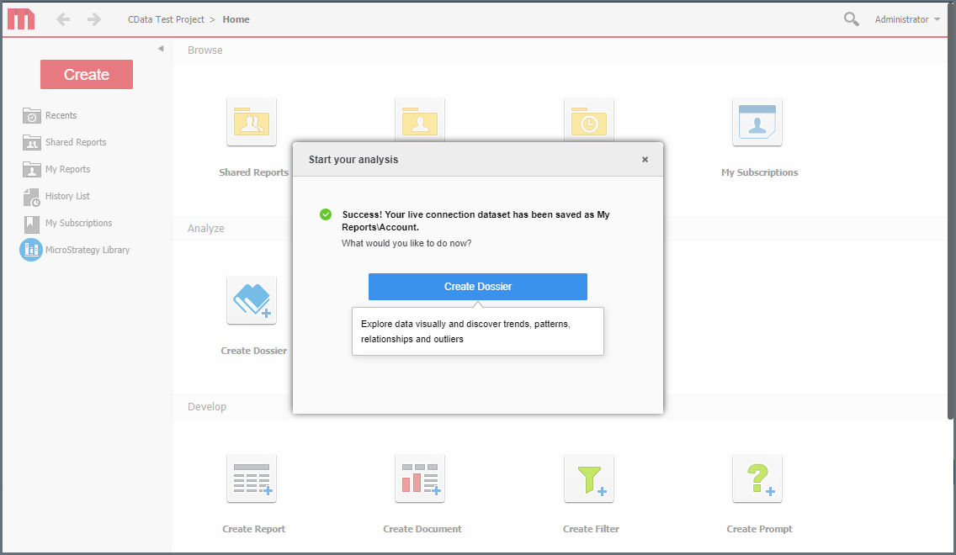Open Shared Reports folder icon in Browse section
The height and width of the screenshot is (555, 956).
click(x=252, y=121)
